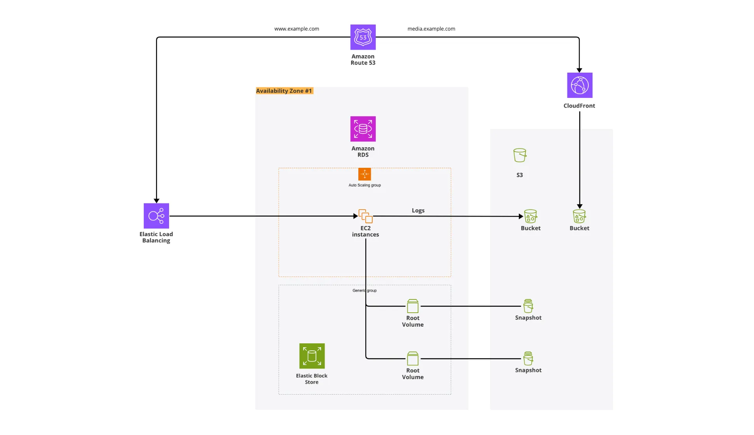Click the media.example.com connector label
Image resolution: width=754 pixels, height=435 pixels.
pyautogui.click(x=431, y=29)
